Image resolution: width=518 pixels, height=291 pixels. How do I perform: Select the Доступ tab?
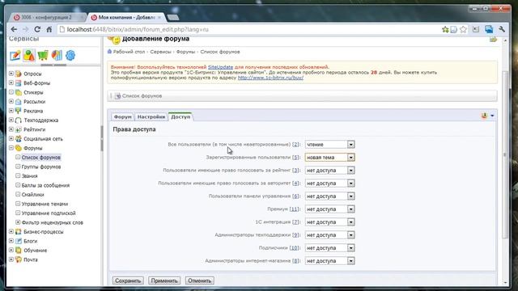[x=180, y=116]
